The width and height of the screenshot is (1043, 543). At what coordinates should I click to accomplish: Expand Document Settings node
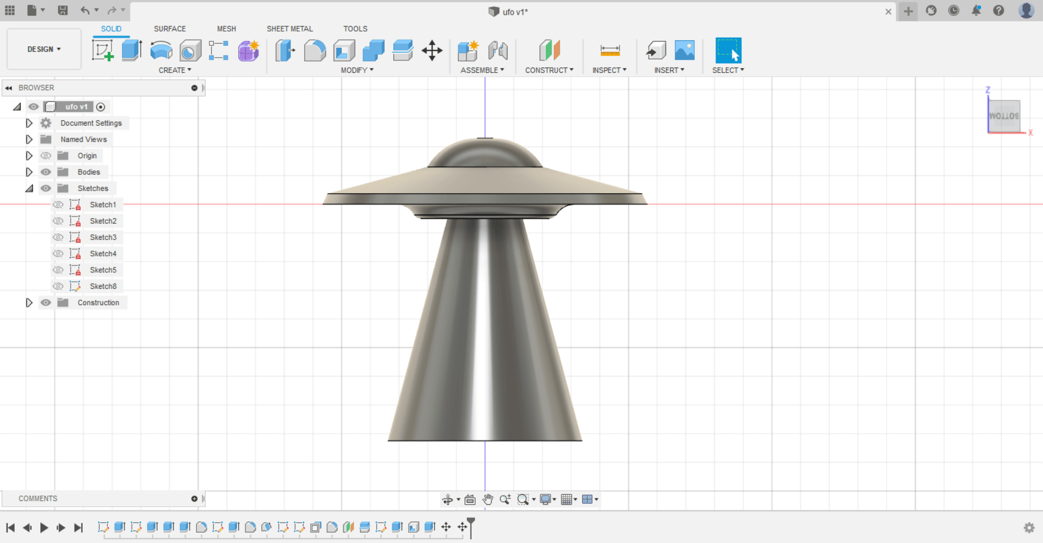click(x=29, y=123)
